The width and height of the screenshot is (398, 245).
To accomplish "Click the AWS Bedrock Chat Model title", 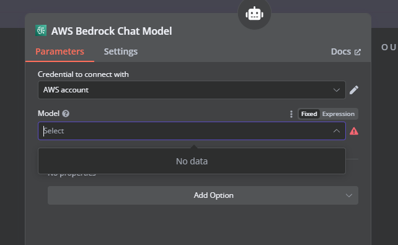I will click(112, 31).
